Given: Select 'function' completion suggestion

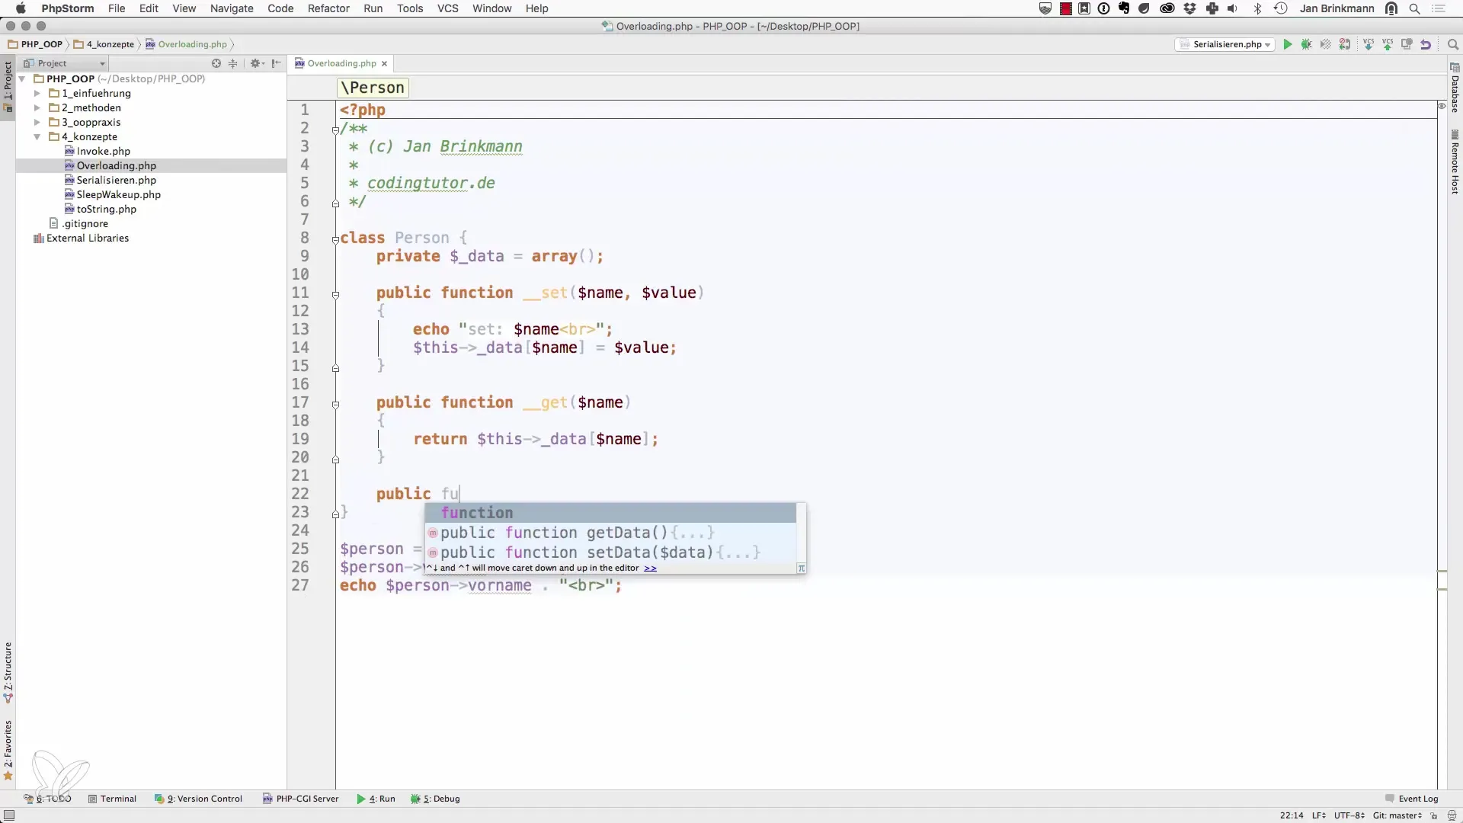Looking at the screenshot, I should [610, 513].
